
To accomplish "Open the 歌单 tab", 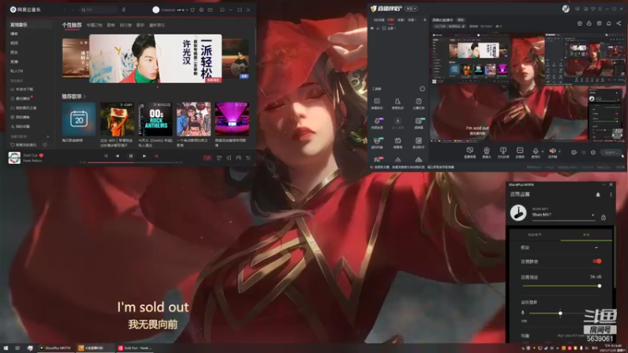I will (111, 25).
